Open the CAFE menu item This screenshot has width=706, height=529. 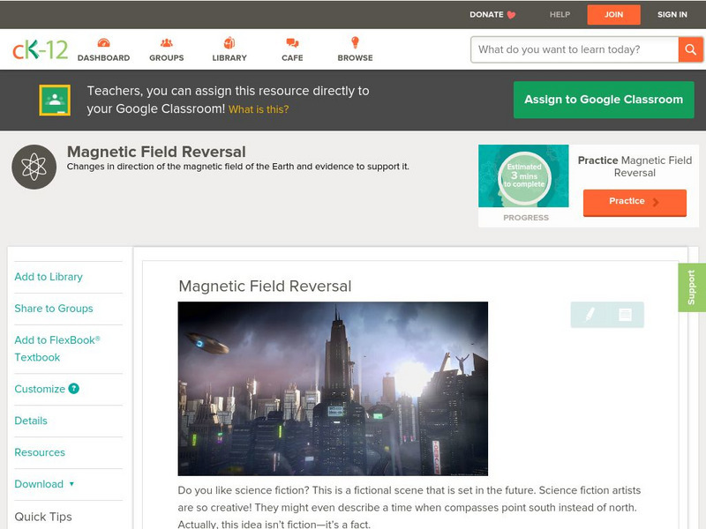click(292, 58)
